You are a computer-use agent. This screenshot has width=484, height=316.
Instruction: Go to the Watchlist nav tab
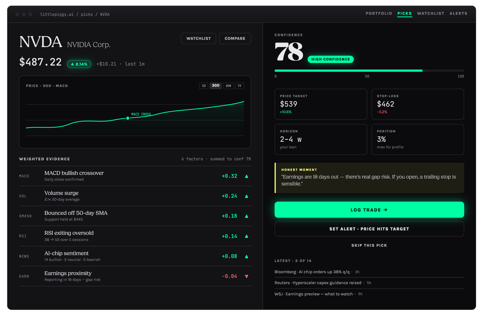(x=430, y=13)
